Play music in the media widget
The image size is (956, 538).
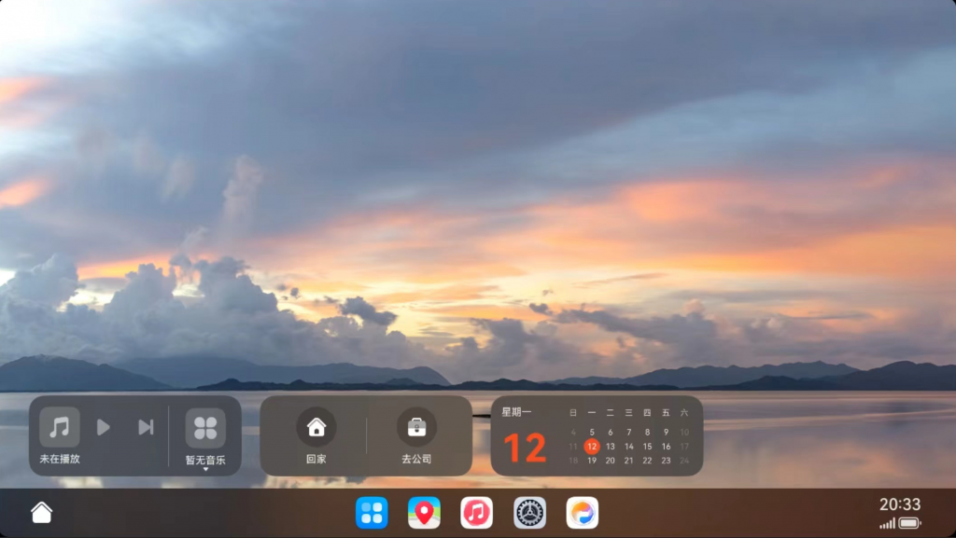104,427
